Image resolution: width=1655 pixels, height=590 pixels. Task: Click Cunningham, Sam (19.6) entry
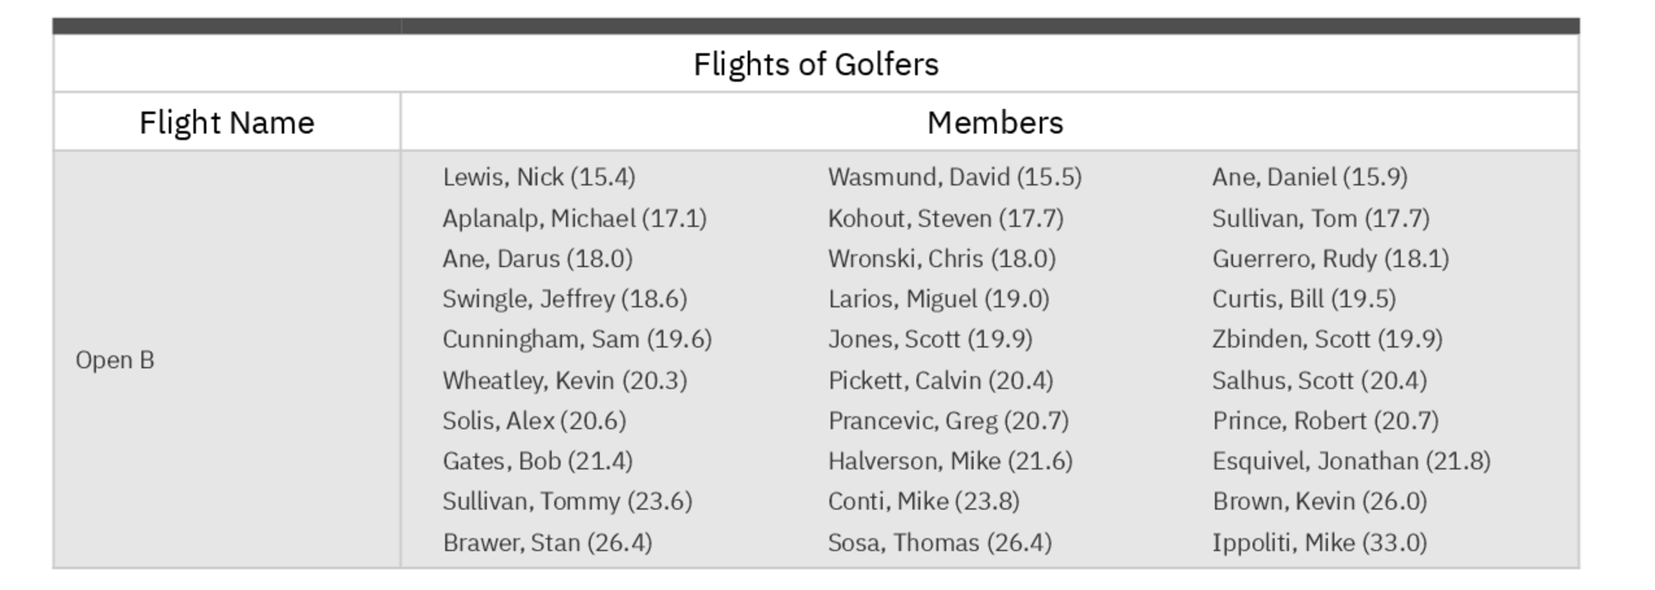(577, 339)
